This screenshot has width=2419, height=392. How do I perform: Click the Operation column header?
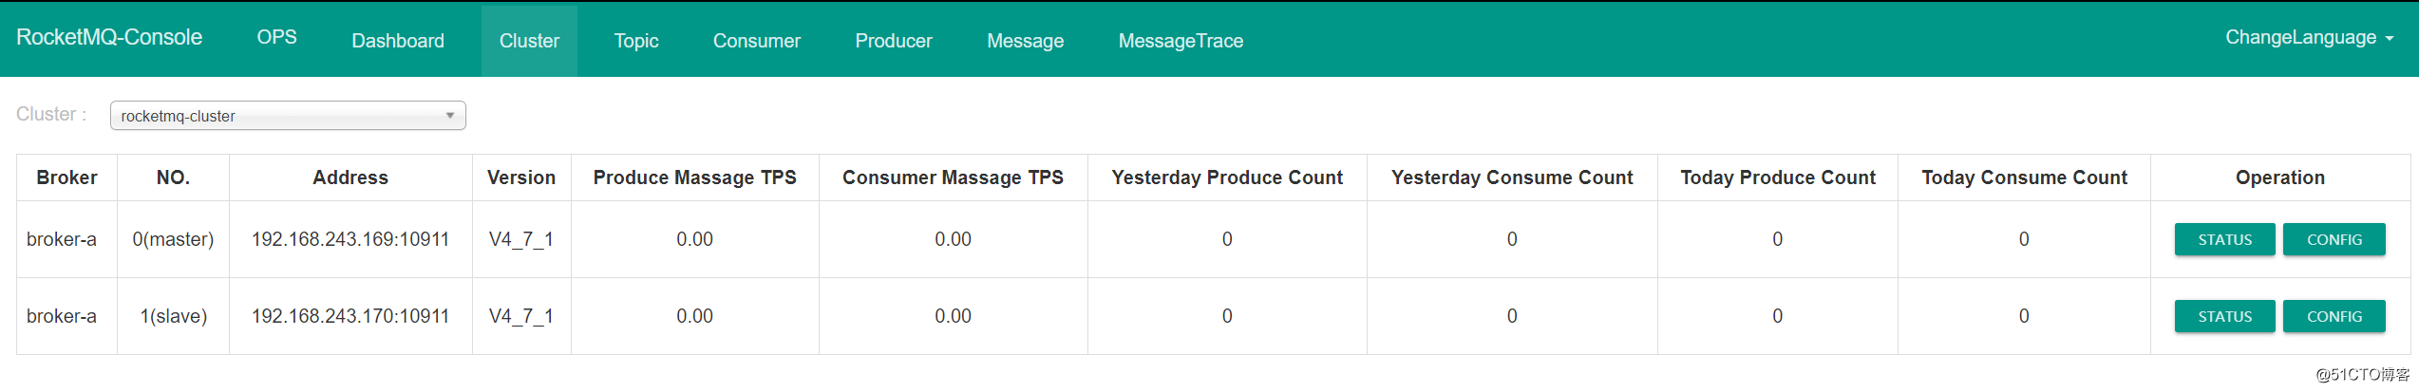2279,177
